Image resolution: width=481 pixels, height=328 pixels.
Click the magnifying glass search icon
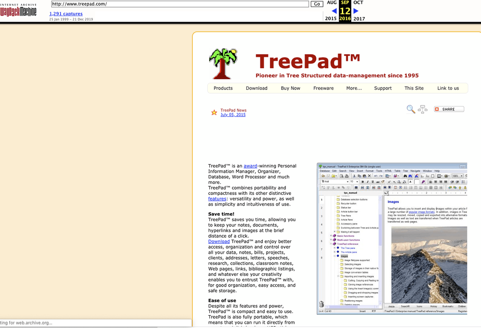[411, 109]
